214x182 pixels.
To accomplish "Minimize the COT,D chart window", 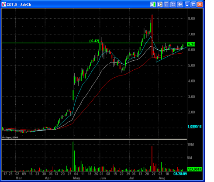I will click(x=187, y=4).
